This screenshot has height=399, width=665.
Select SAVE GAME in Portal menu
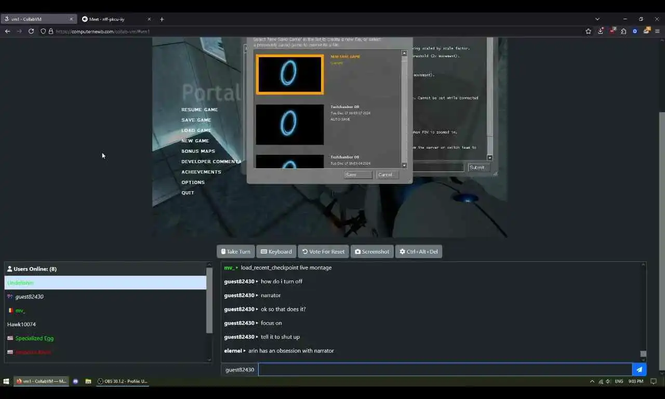[x=196, y=120]
